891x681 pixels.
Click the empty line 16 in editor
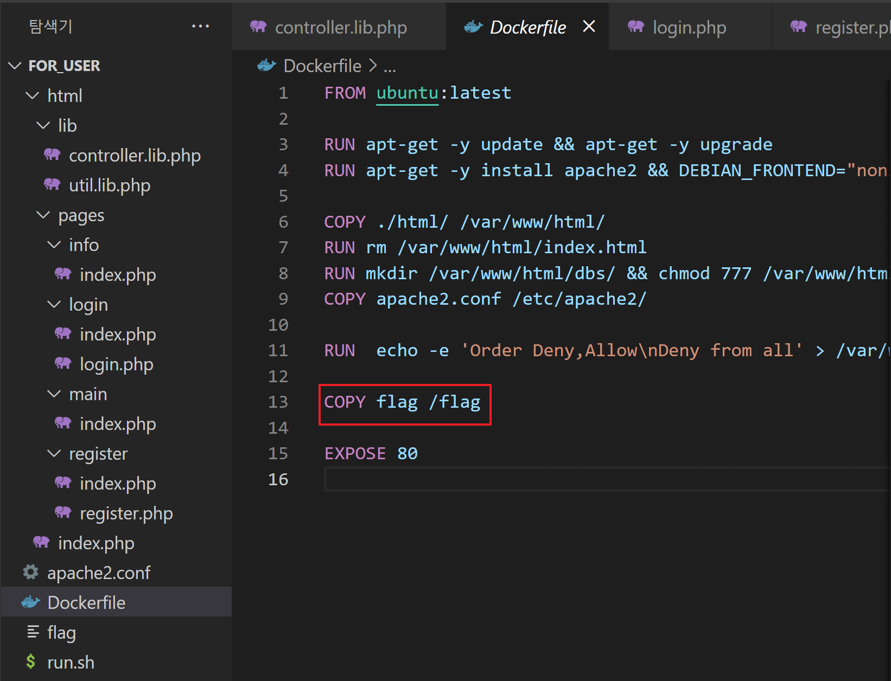(607, 479)
